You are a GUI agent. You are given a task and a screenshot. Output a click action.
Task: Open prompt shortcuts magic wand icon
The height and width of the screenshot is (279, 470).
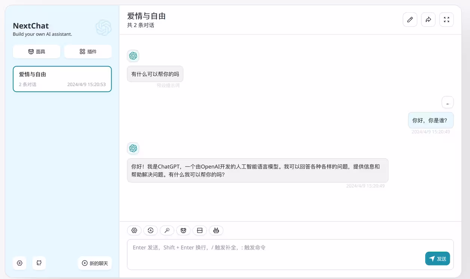(x=167, y=231)
